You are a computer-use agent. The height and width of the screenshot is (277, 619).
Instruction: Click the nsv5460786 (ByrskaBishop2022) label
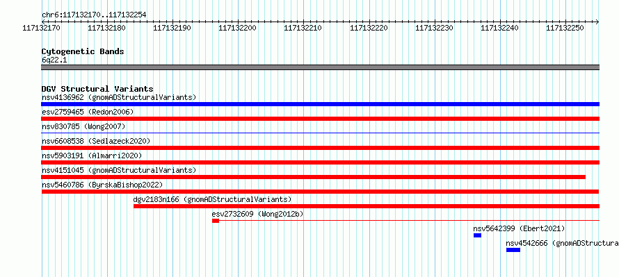[x=102, y=185]
